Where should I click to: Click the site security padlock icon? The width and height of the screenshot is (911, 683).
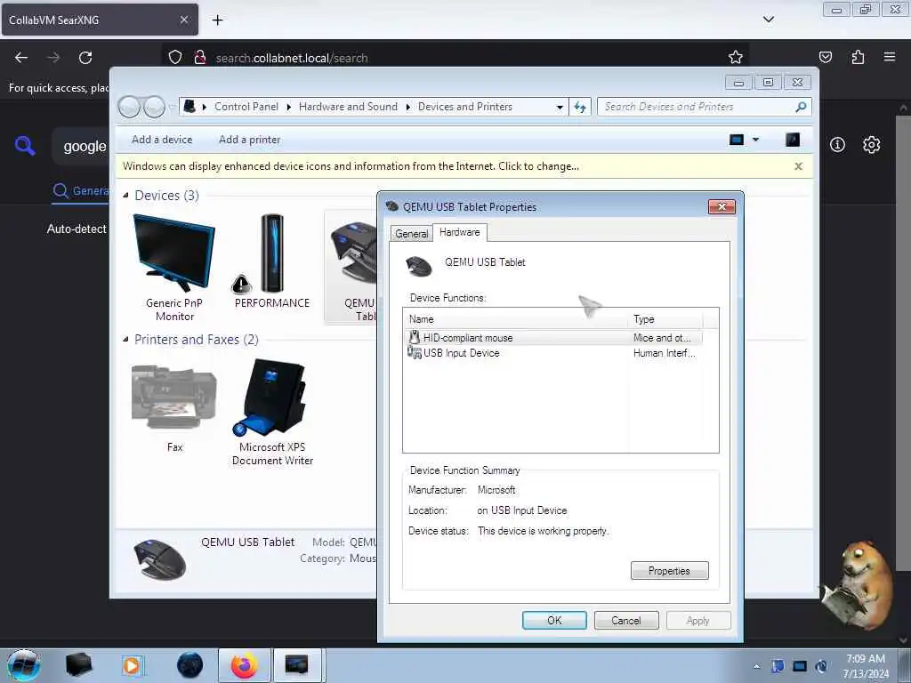(200, 57)
